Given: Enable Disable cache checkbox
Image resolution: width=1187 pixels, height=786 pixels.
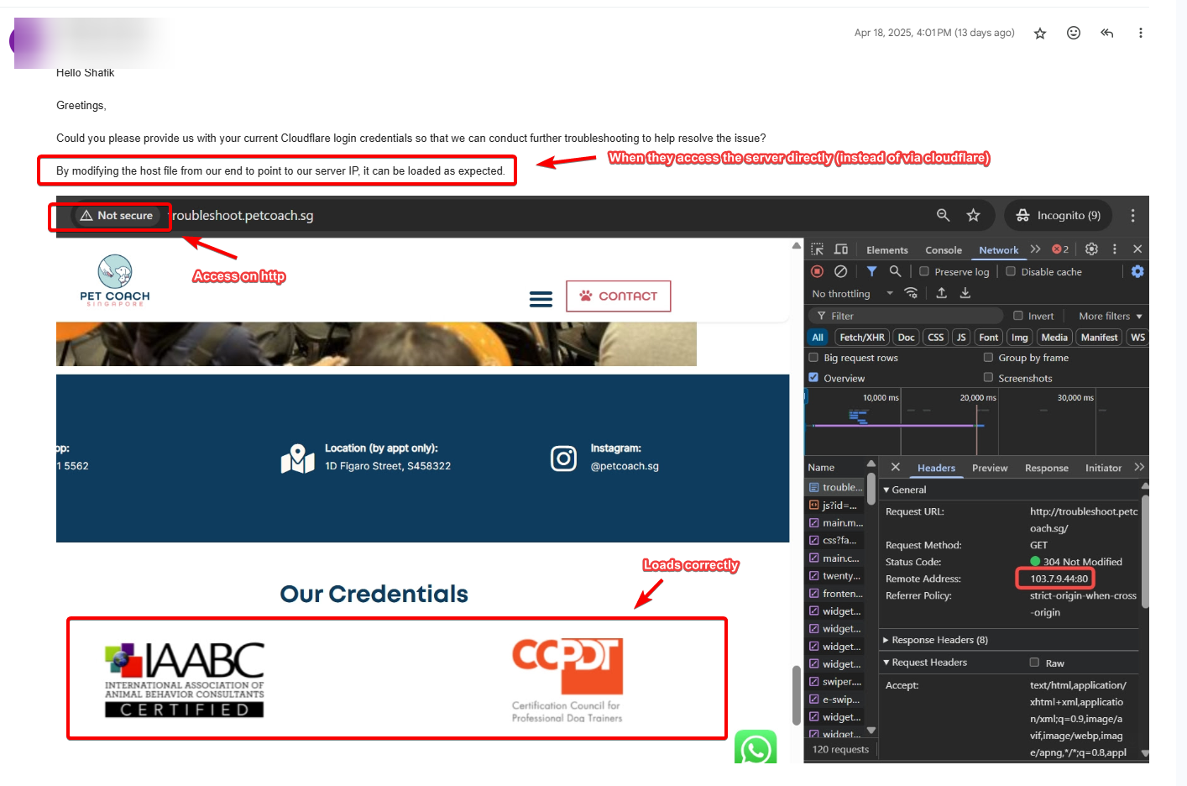Looking at the screenshot, I should (x=1011, y=271).
